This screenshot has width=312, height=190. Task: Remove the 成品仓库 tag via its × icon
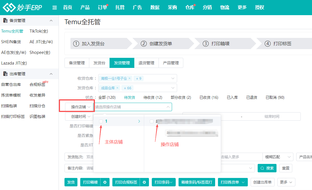117,88
